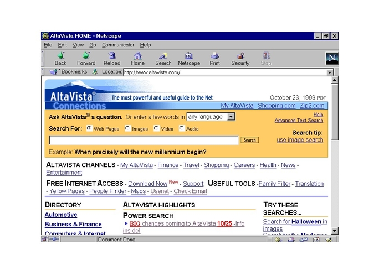Open the Zip2.com link
This screenshot has width=384, height=255.
312,105
